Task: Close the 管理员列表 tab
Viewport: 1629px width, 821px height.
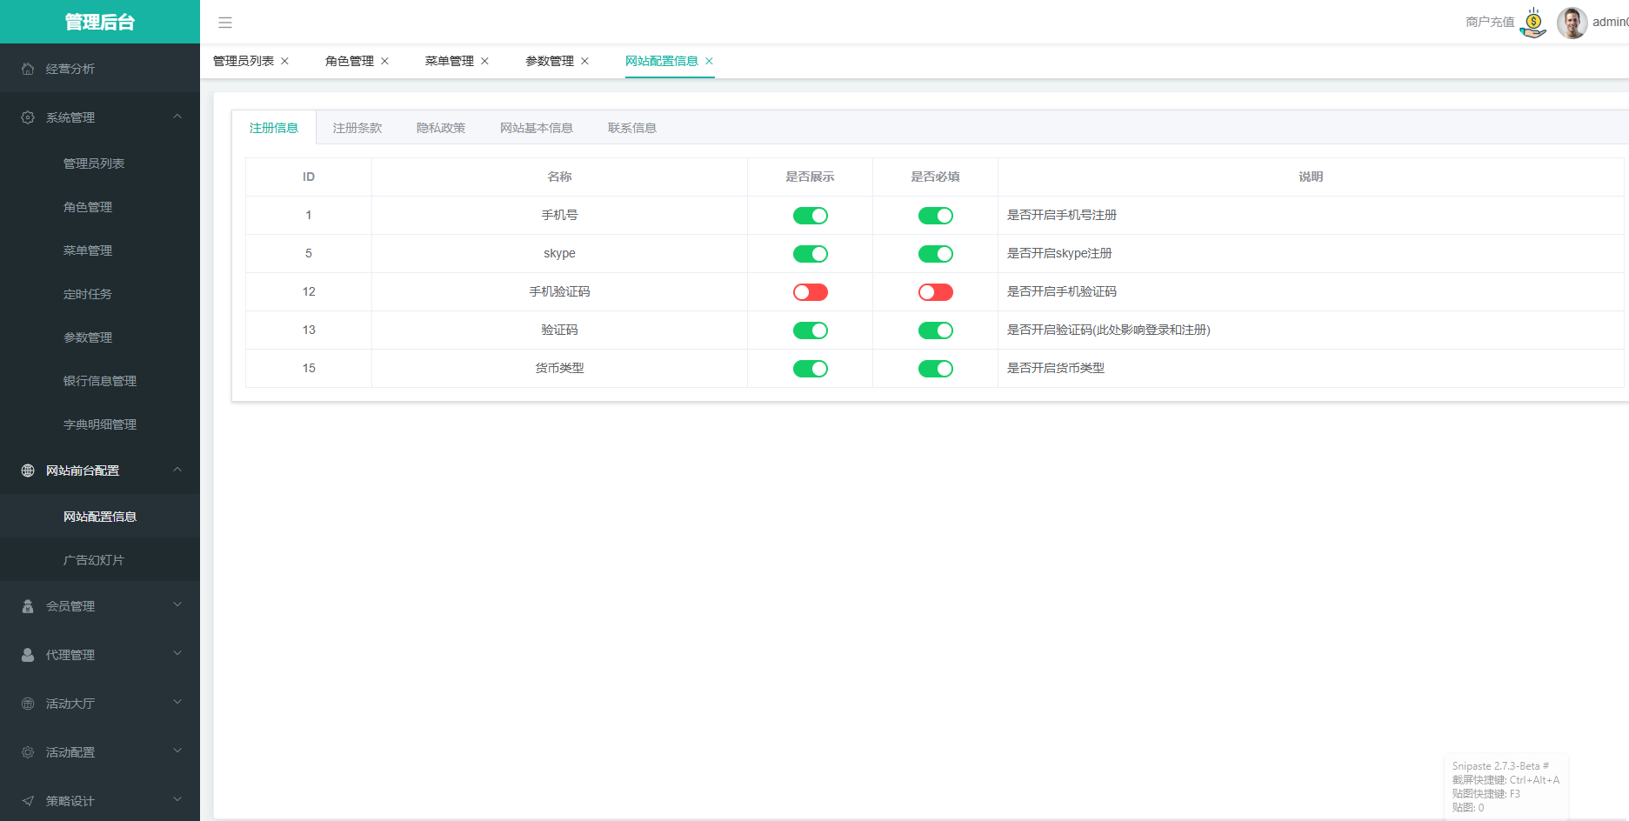Action: 284,61
